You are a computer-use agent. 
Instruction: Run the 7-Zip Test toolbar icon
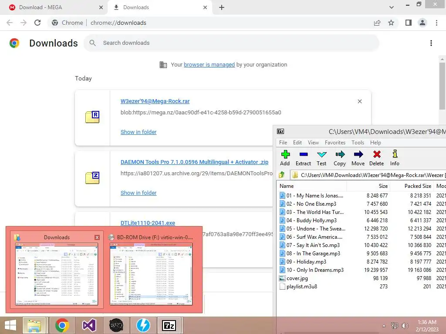pos(322,154)
